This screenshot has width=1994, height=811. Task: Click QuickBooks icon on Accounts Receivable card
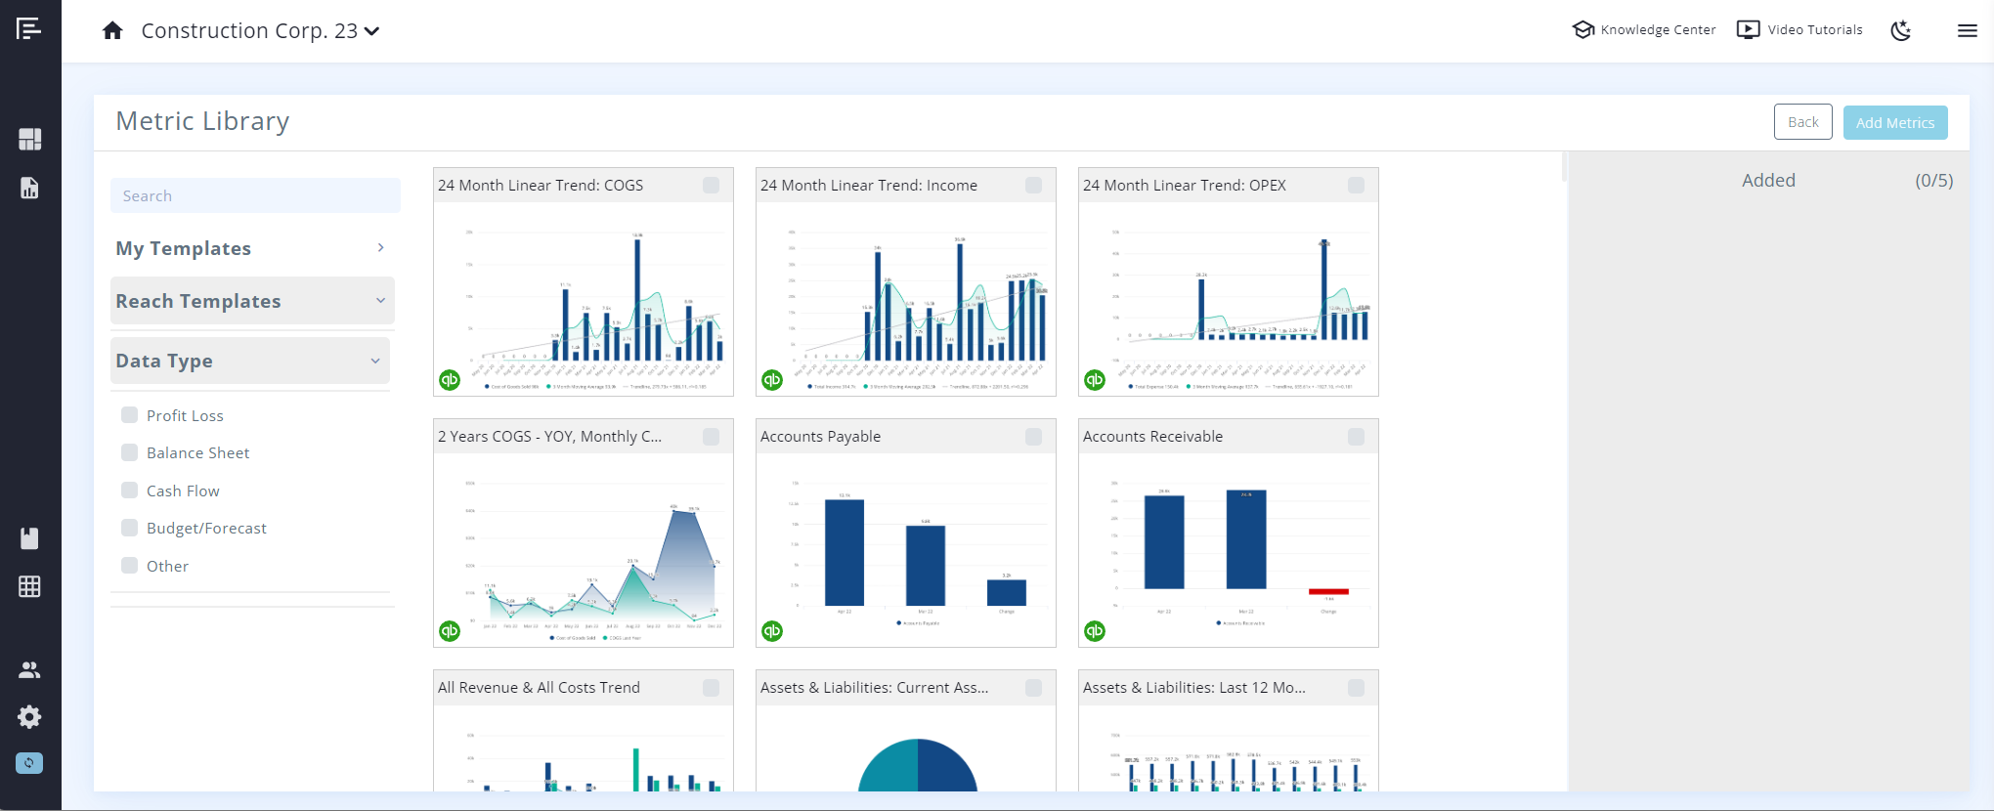[1095, 630]
